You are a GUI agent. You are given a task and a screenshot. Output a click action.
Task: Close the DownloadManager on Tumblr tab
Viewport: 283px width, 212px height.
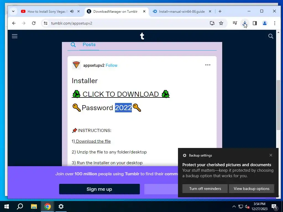pos(144,11)
